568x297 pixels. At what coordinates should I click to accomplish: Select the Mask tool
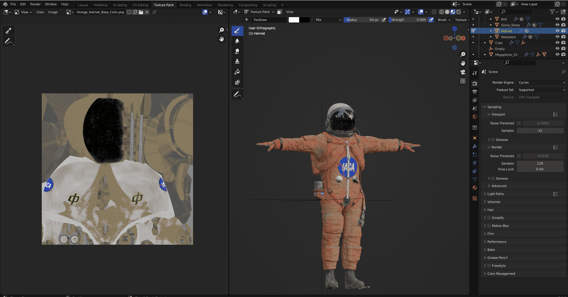(237, 82)
